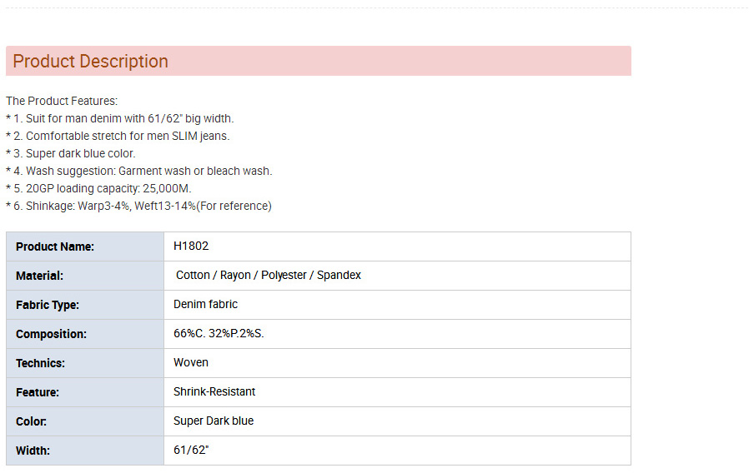Click the Cotton / Rayon / Polyester / Spandex value
This screenshot has height=473, width=749.
click(x=269, y=275)
